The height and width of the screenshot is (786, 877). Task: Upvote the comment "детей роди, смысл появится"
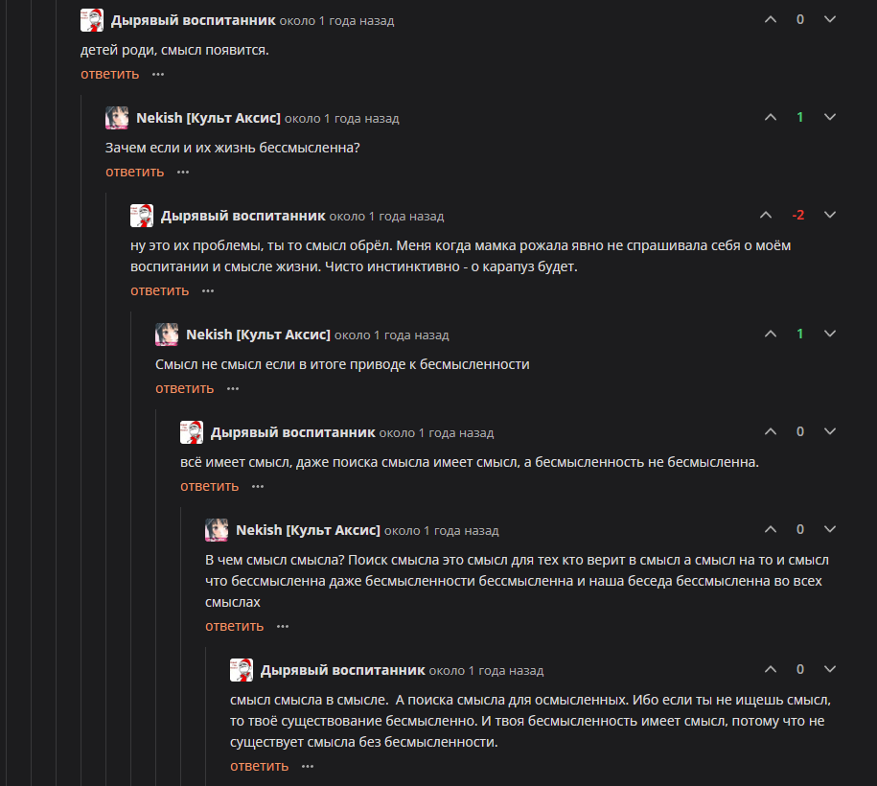(771, 19)
